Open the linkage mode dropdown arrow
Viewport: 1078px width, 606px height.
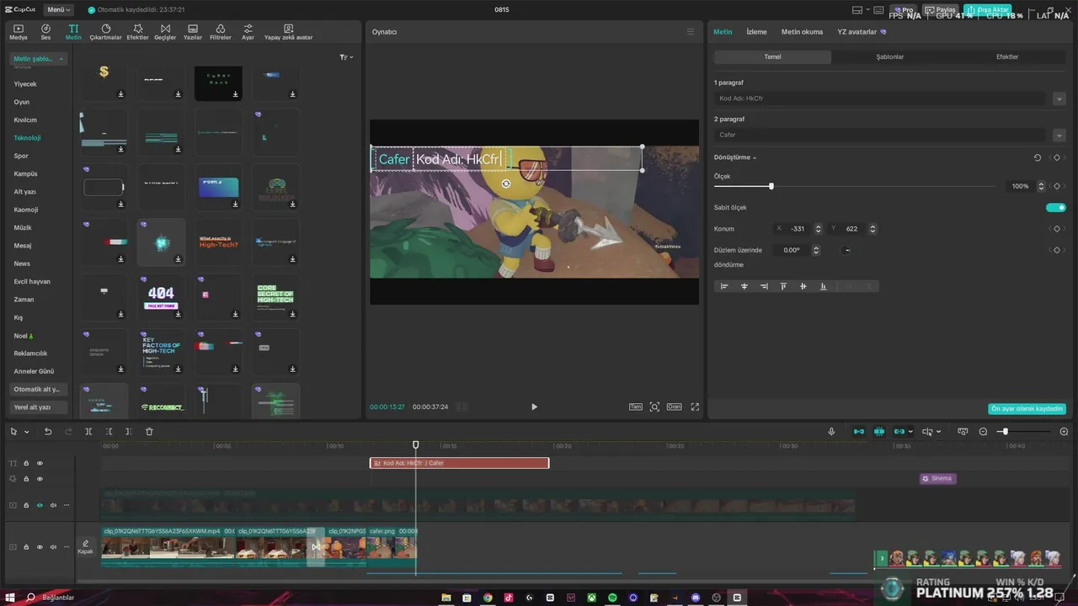(911, 432)
